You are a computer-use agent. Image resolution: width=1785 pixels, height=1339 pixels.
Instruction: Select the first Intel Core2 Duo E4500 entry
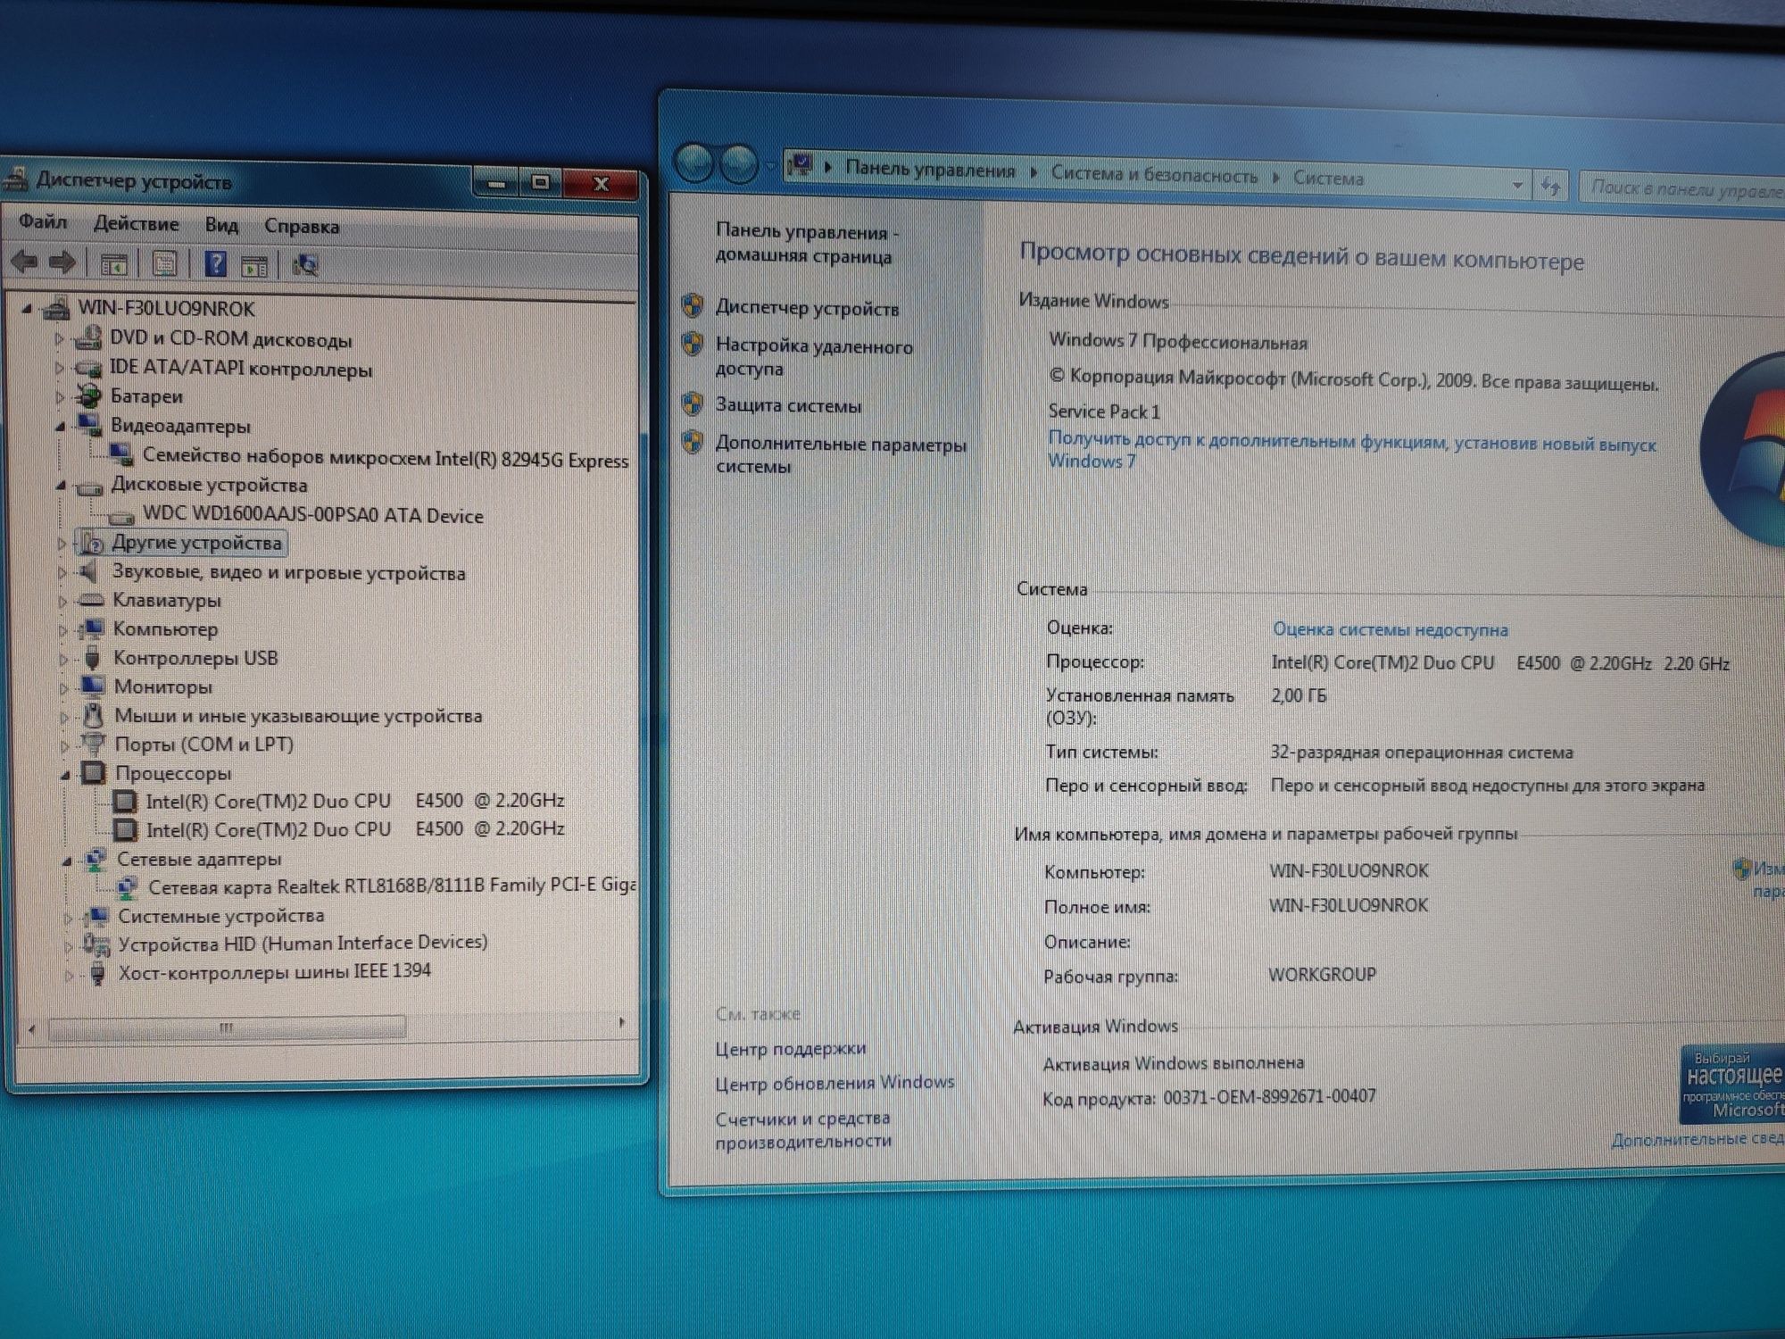click(x=355, y=801)
